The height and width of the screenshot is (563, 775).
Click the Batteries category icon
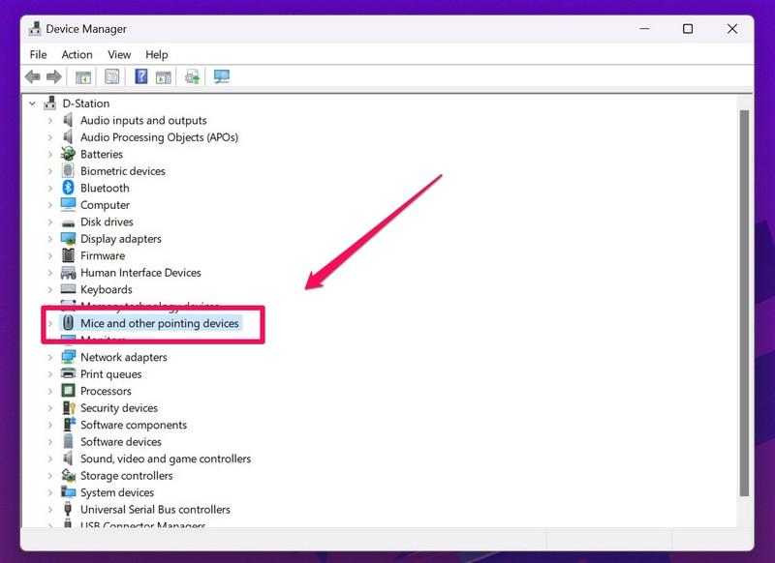[x=69, y=154]
